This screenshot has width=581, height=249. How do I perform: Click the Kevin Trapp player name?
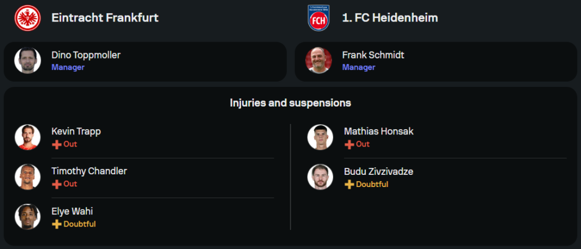pos(76,131)
